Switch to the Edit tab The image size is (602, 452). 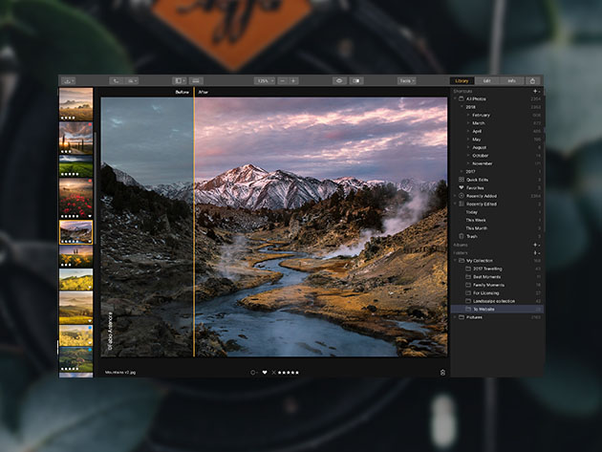[487, 81]
